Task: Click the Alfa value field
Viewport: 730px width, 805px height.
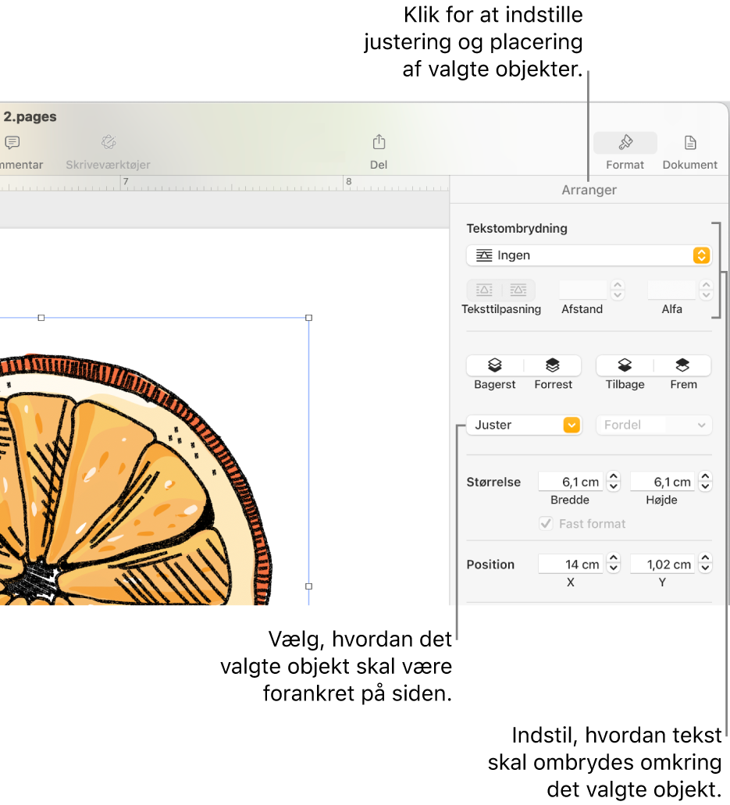Action: pos(671,290)
